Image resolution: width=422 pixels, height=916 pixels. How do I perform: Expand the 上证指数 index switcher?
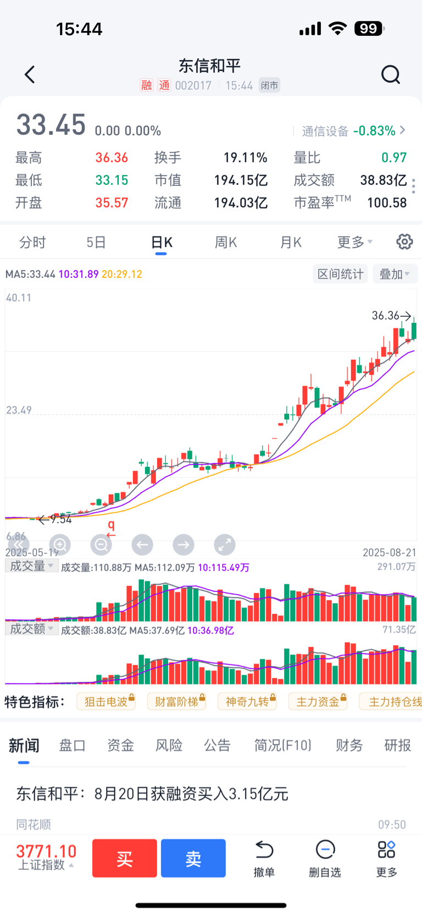[46, 865]
